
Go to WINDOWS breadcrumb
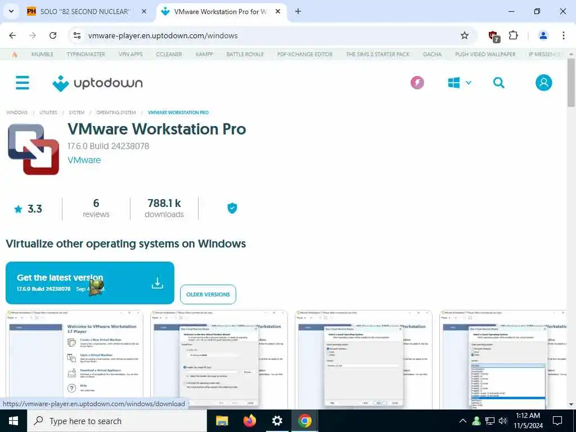tap(17, 112)
